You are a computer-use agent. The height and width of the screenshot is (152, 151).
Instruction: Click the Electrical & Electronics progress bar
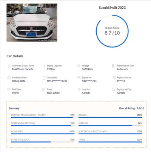pos(110,134)
